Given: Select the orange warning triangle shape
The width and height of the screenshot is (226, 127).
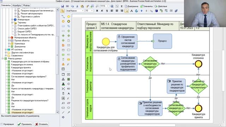Looking at the screenshot, I should coord(63,64).
